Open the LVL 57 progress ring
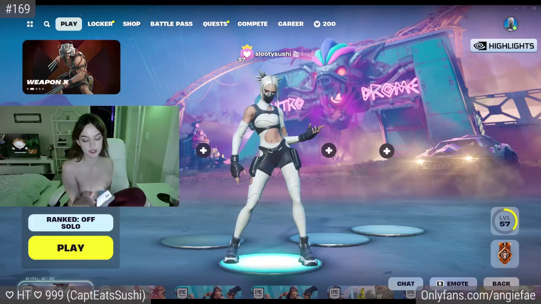 [x=505, y=221]
